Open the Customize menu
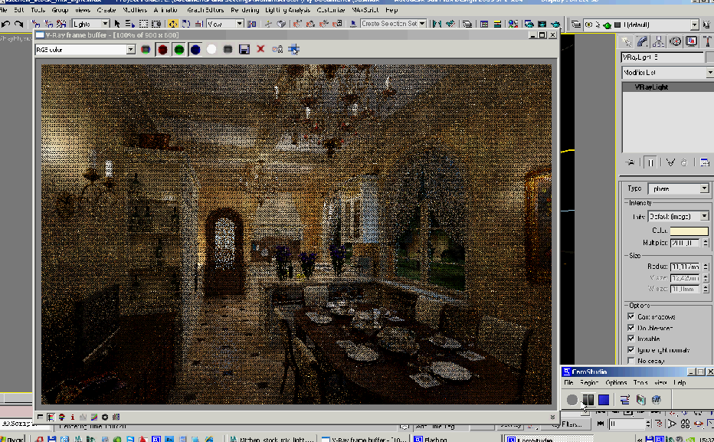Viewport: 714px width, 442px height. [x=332, y=9]
